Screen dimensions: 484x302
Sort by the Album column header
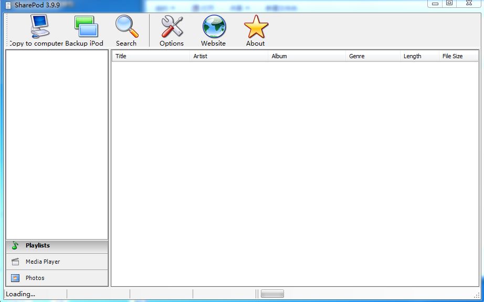click(x=307, y=56)
